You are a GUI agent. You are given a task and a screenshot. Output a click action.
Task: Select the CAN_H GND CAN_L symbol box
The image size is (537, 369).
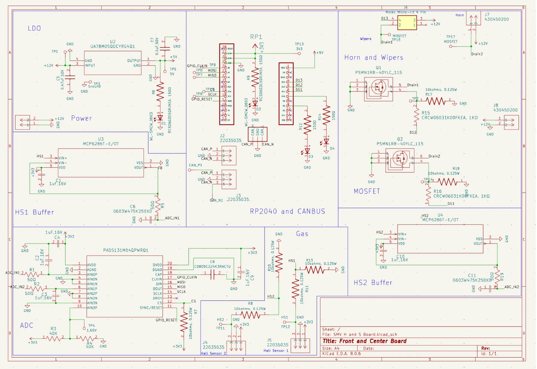[x=258, y=134]
